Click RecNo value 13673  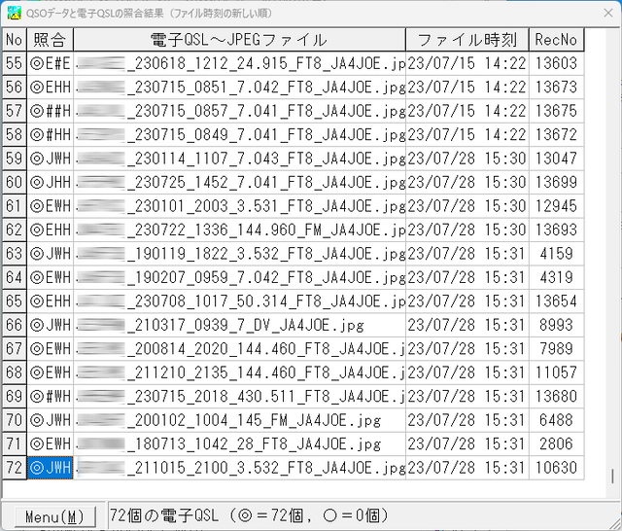pos(556,87)
